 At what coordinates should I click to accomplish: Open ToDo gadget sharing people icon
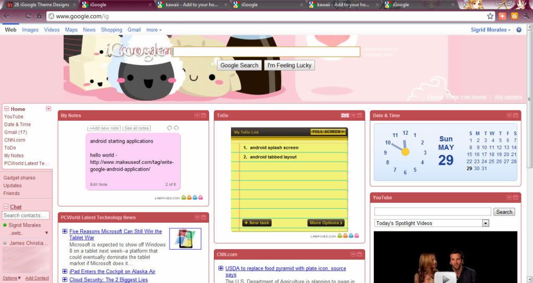point(345,115)
